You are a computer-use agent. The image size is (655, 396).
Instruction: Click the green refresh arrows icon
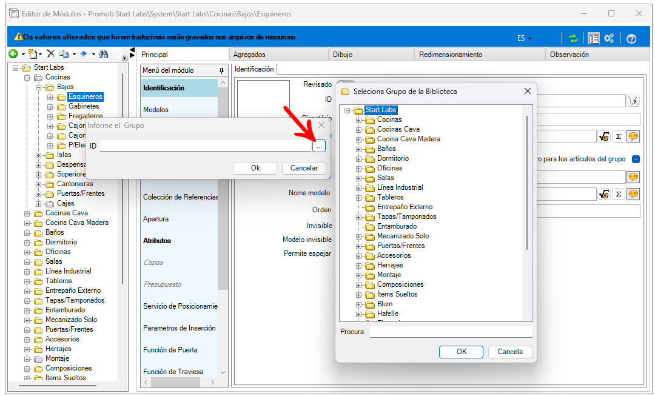click(573, 38)
